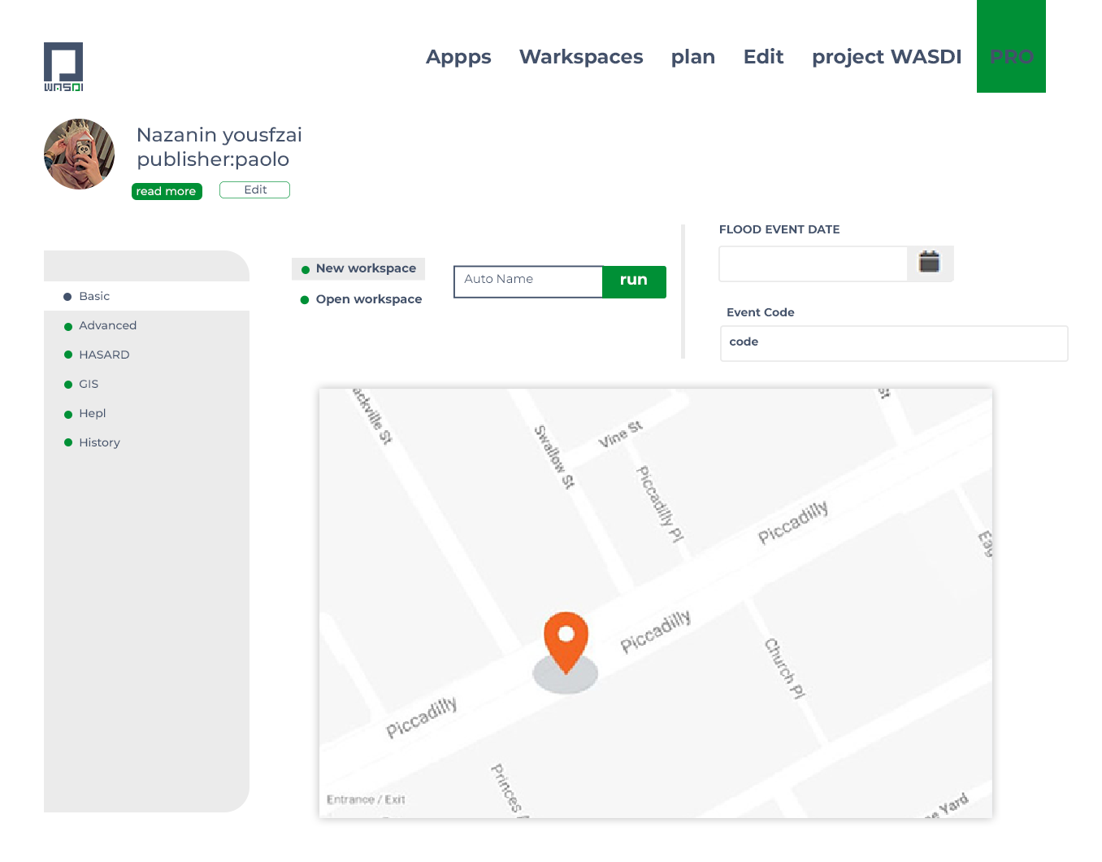Viewport: 1102px width, 862px height.
Task: Choose the Open workspace option
Action: (x=369, y=299)
